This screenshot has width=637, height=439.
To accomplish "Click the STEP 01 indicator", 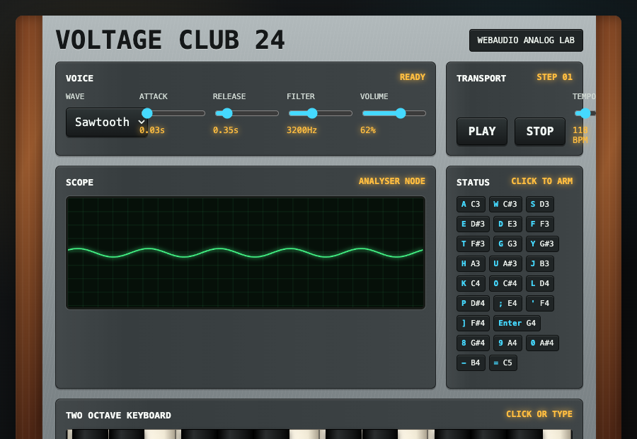I will pos(554,77).
